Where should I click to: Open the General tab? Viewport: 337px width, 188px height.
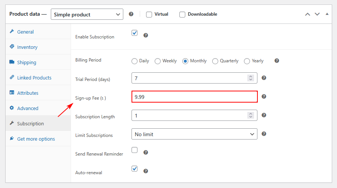(x=38, y=32)
